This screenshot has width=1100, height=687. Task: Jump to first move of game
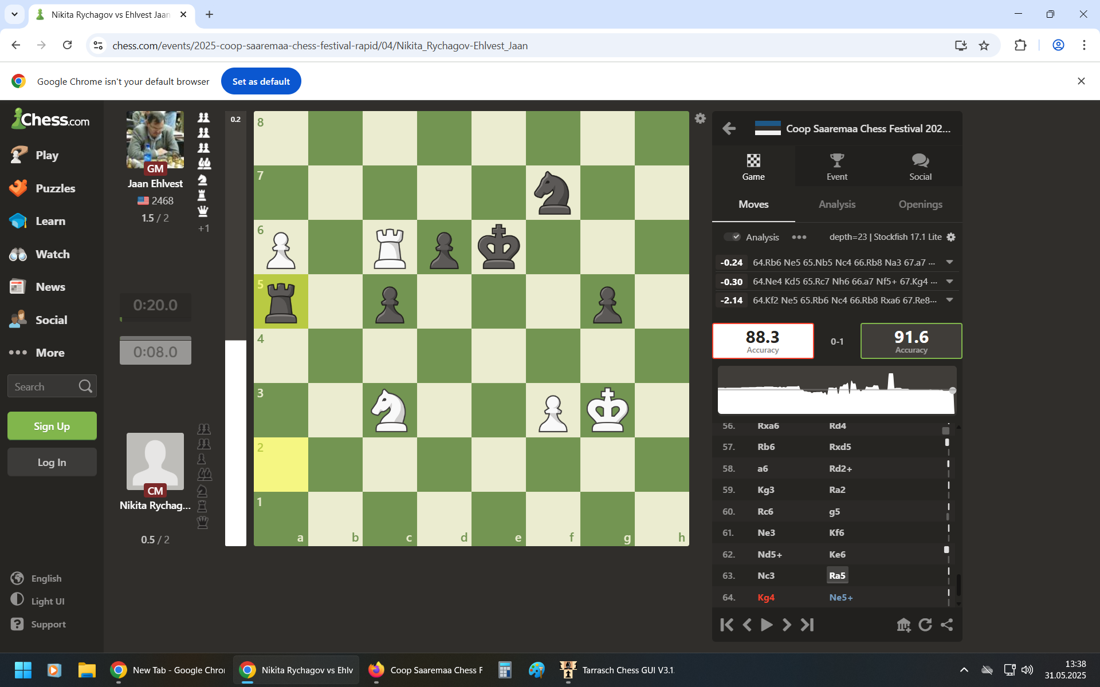click(x=726, y=625)
